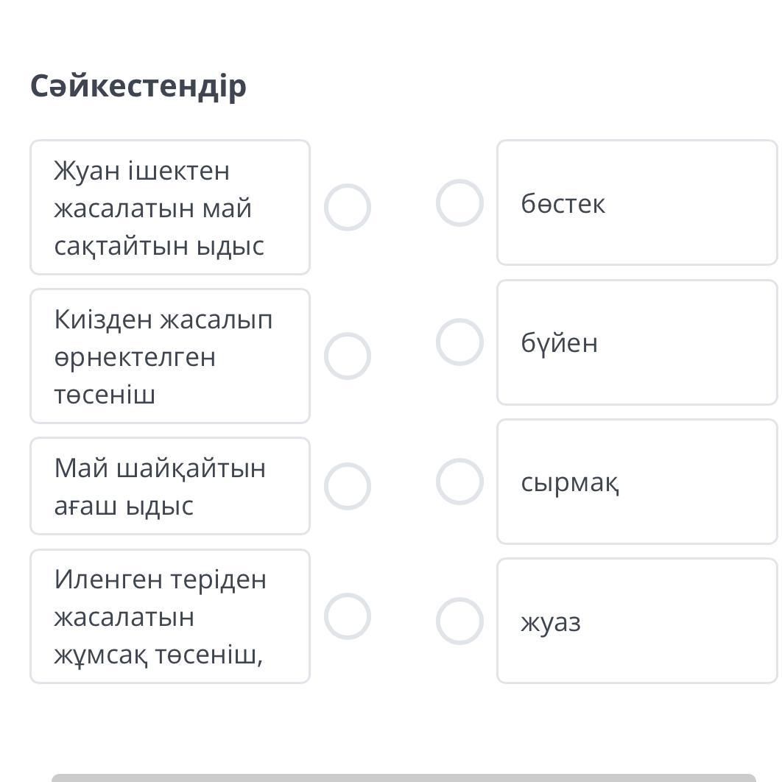Screen dimensions: 782x782
Task: Select radio next to 'Жуан ішектен жасалатын' card
Action: (x=347, y=208)
